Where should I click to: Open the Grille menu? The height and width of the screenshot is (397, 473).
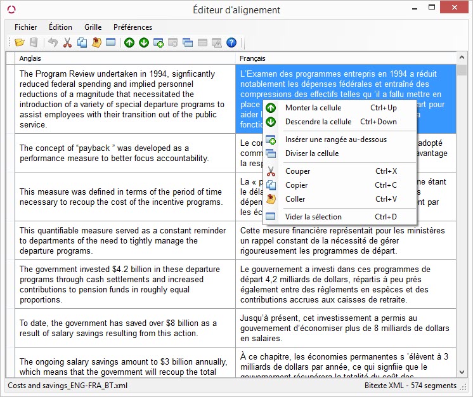93,27
